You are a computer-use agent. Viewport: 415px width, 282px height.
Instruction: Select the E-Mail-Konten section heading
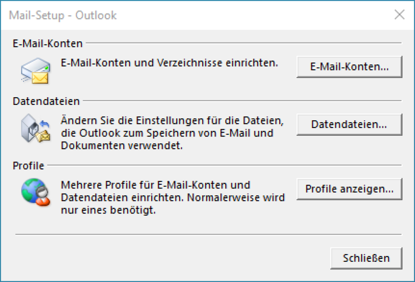48,43
